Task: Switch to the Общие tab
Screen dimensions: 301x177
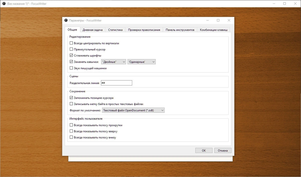Action: (72, 30)
